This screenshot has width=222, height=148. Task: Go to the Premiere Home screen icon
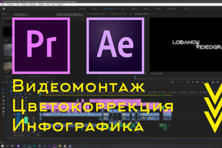pyautogui.click(x=4, y=9)
